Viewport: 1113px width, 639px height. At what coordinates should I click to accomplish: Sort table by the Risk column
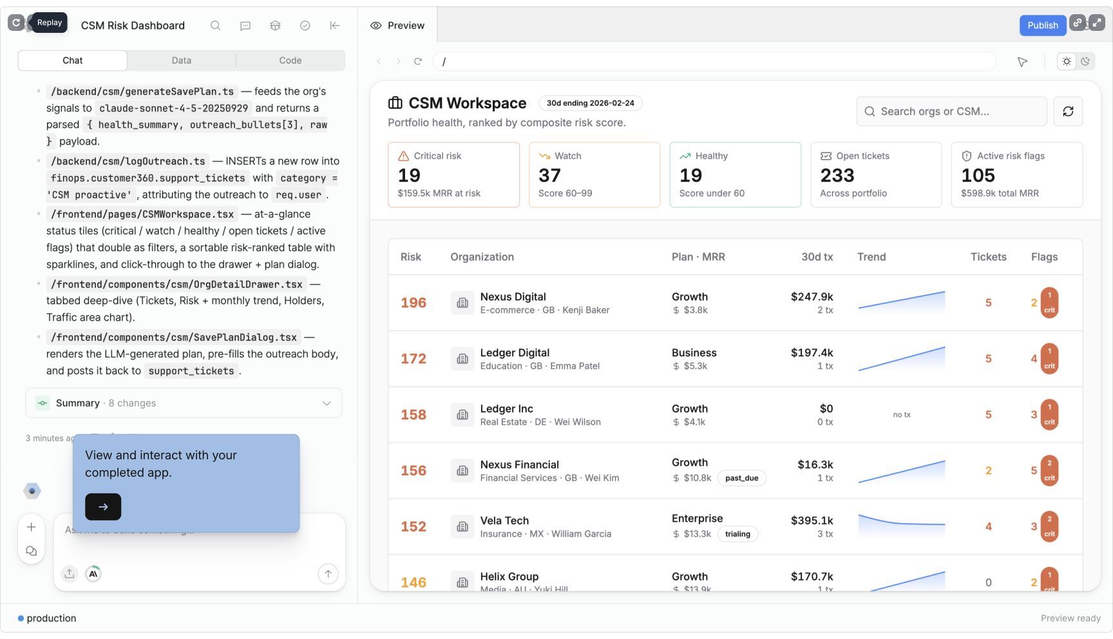point(410,257)
